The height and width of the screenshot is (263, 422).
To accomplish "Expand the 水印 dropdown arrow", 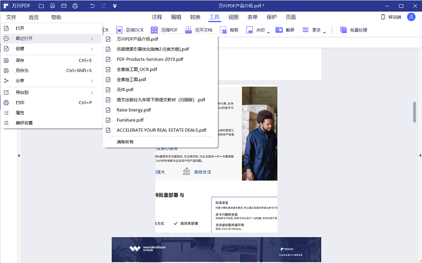I will pyautogui.click(x=268, y=33).
